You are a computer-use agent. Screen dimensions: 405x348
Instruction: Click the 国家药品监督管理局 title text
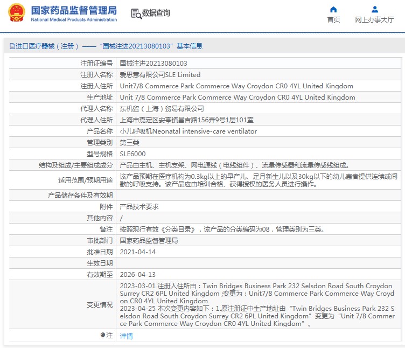point(73,10)
